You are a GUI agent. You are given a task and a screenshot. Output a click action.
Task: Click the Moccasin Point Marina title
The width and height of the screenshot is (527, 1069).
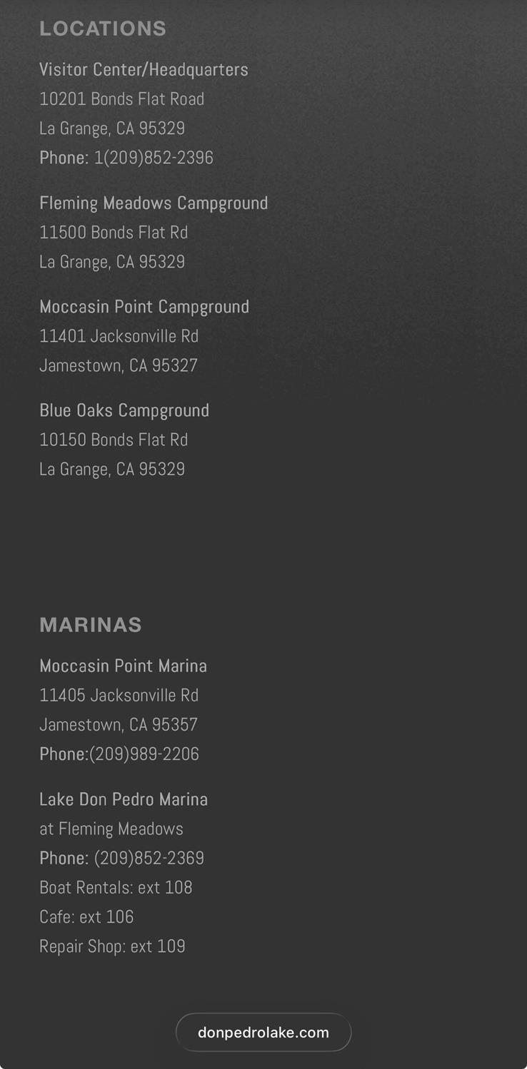123,666
